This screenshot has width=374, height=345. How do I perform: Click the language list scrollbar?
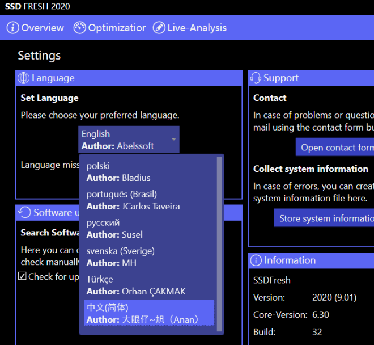point(219,244)
